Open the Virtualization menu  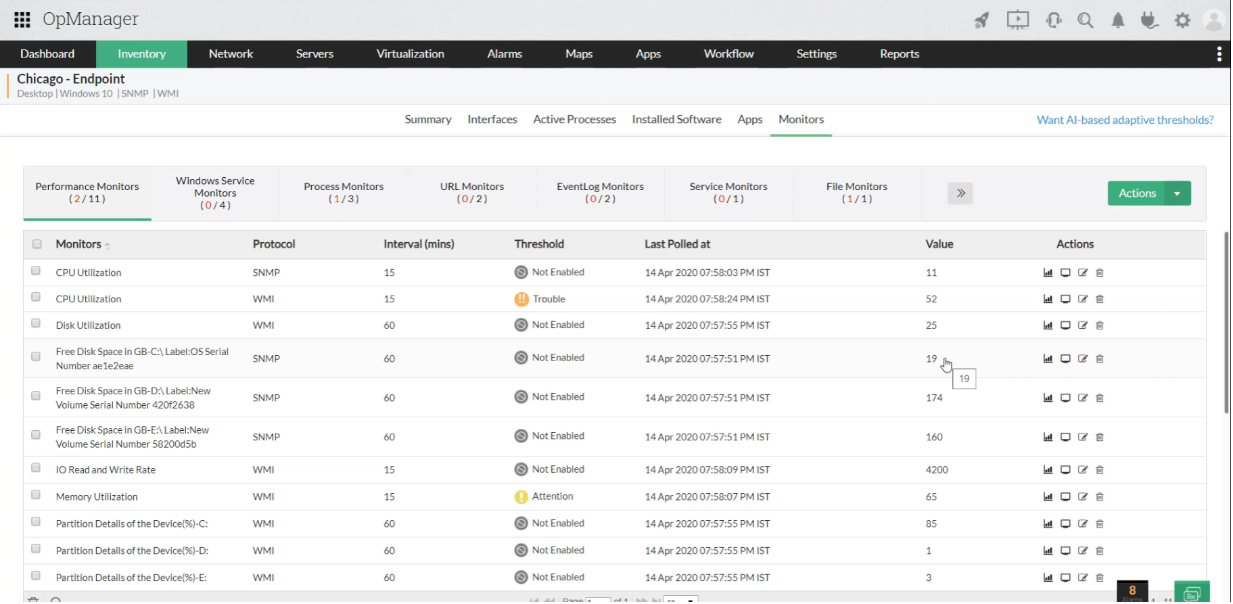(x=411, y=54)
